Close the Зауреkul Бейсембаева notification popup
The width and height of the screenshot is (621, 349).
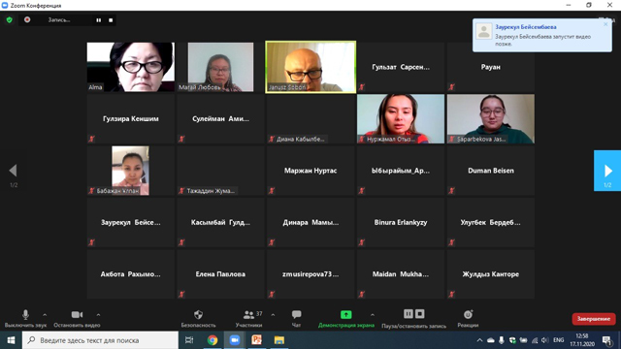605,24
